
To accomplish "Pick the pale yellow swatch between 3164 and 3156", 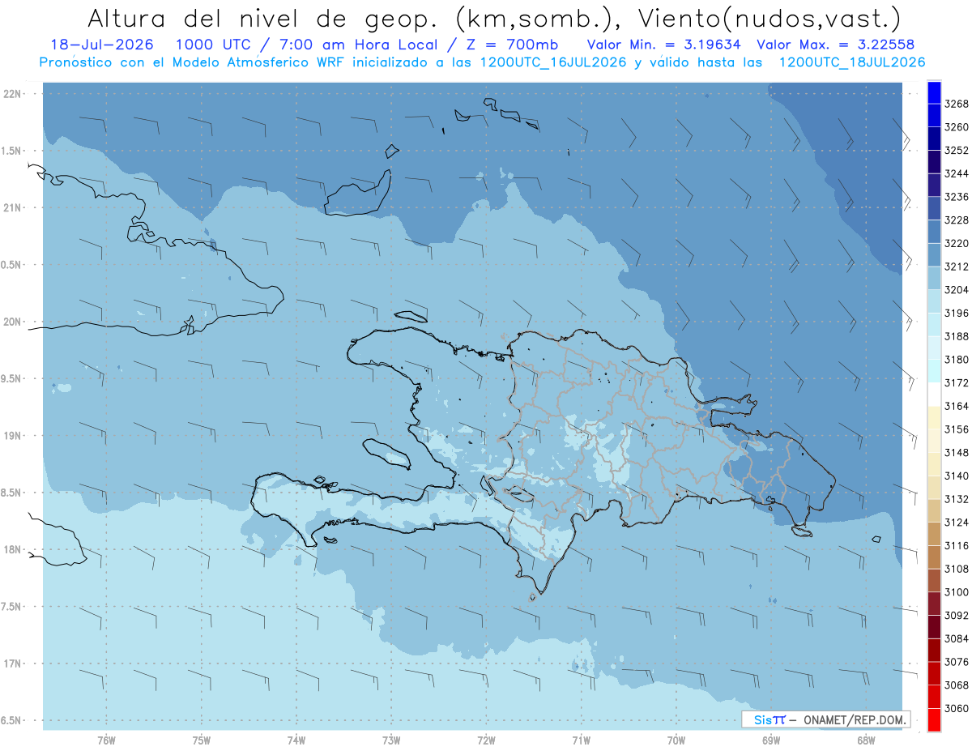I will coord(934,417).
